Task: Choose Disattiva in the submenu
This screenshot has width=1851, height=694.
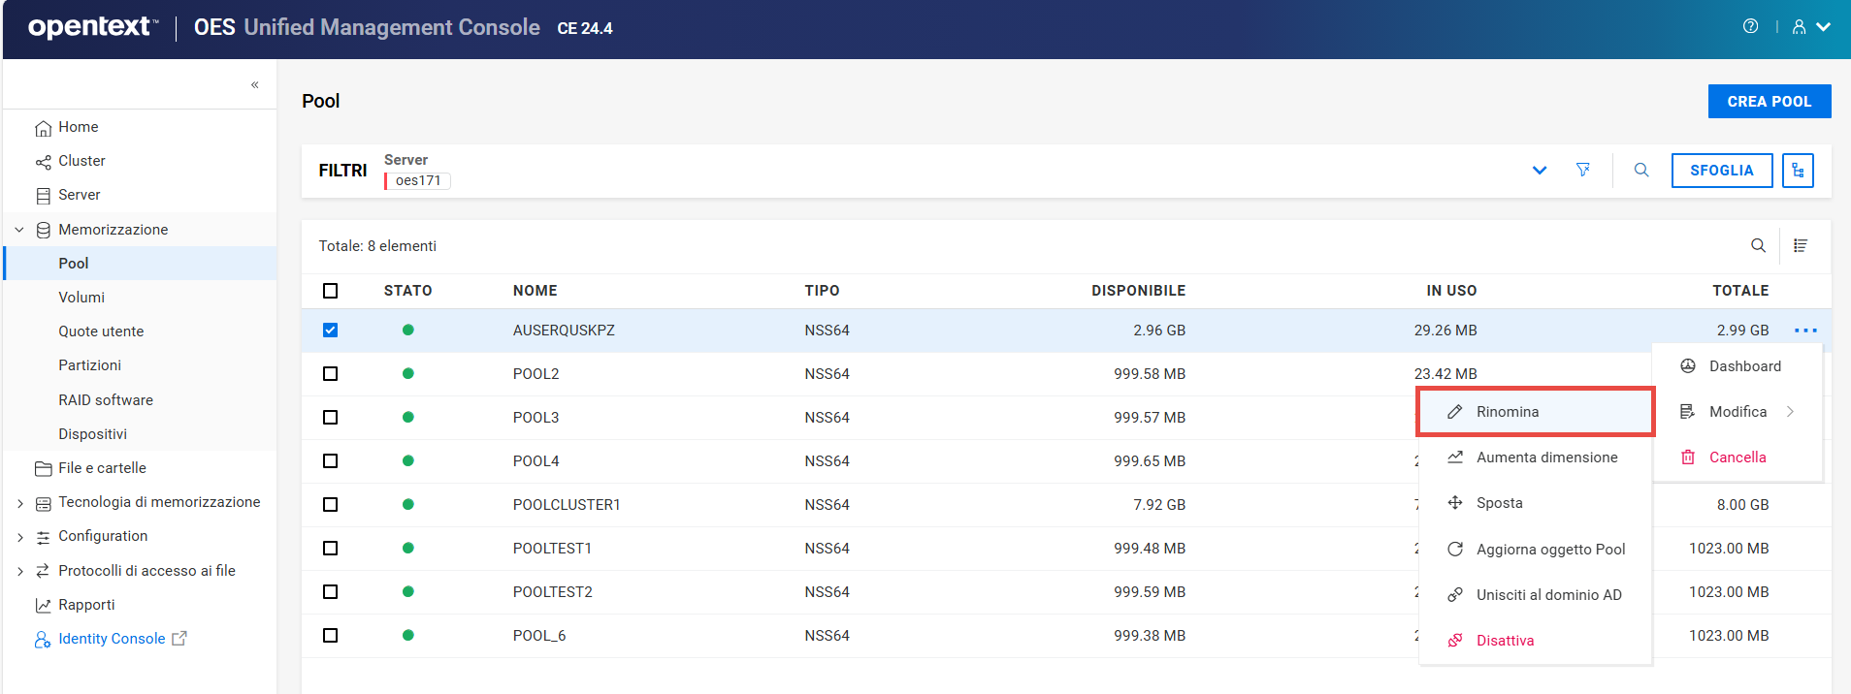Action: pos(1505,641)
